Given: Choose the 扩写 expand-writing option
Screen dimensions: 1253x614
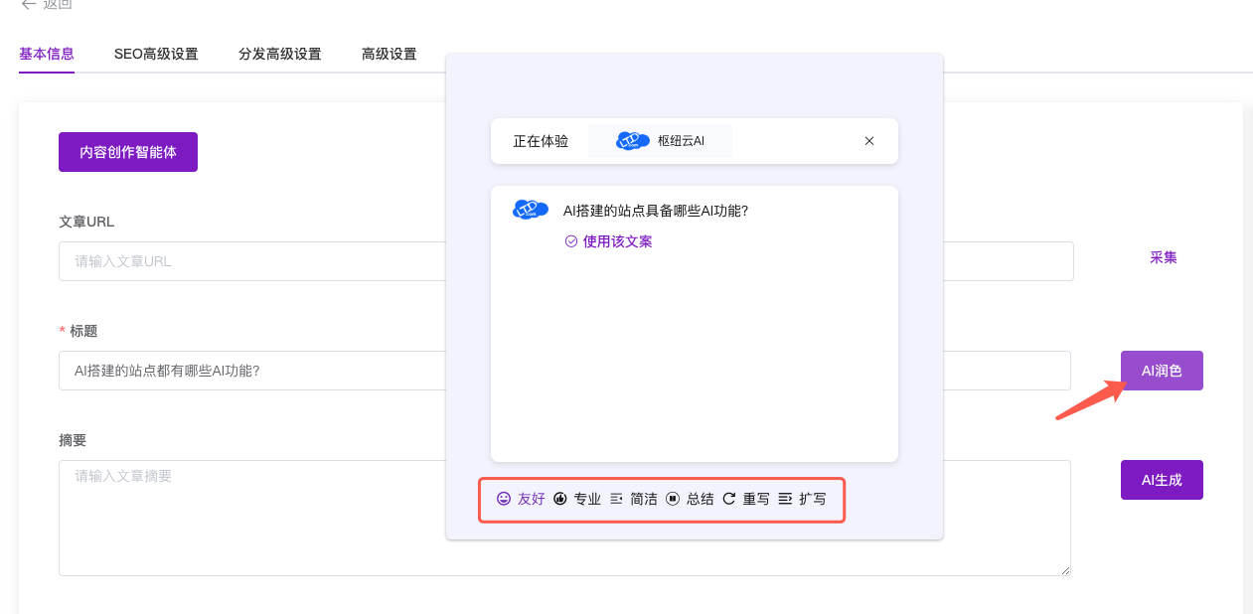Looking at the screenshot, I should tap(802, 499).
